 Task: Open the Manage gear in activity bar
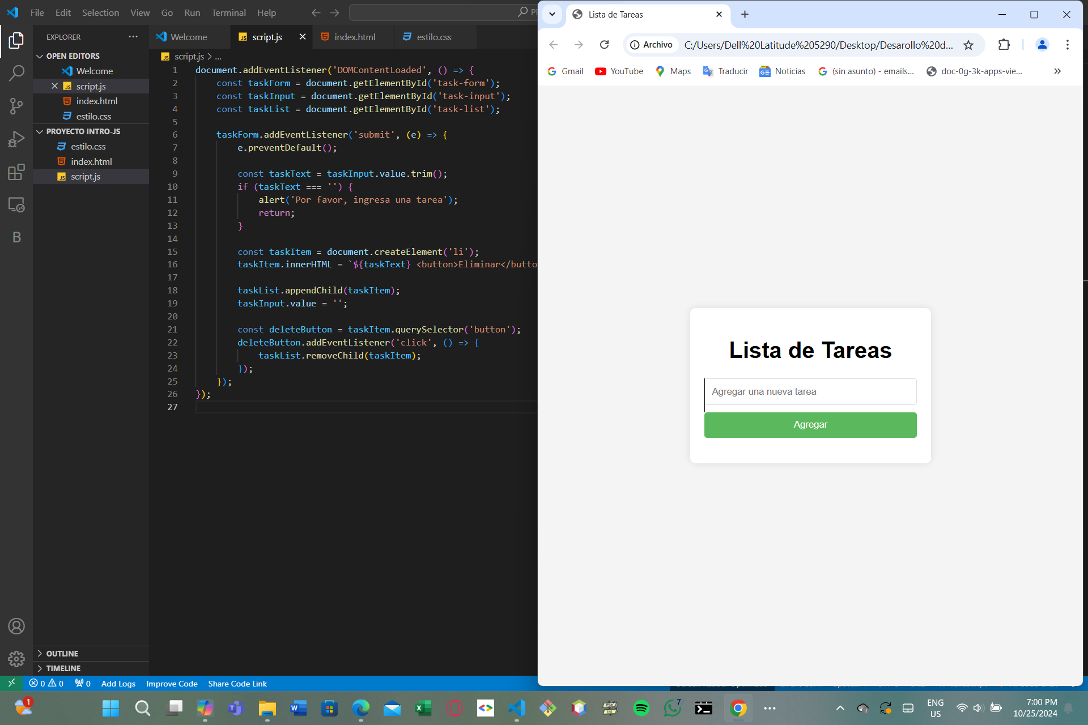point(16,659)
